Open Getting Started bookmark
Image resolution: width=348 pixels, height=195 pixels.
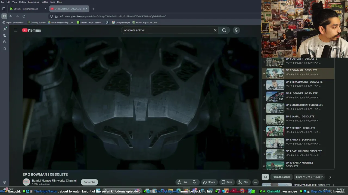[36, 22]
